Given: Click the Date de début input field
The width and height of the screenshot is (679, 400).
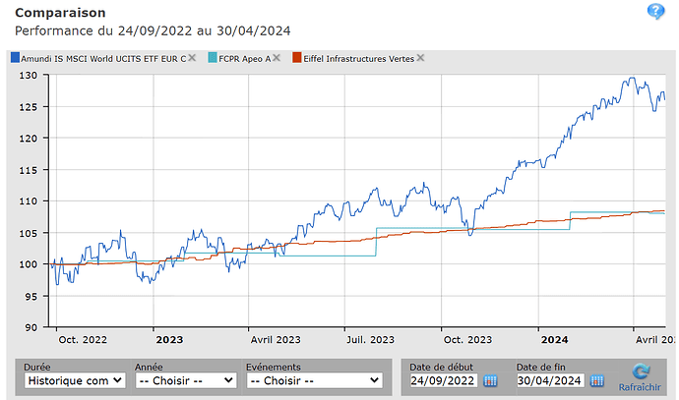Looking at the screenshot, I should click(443, 380).
